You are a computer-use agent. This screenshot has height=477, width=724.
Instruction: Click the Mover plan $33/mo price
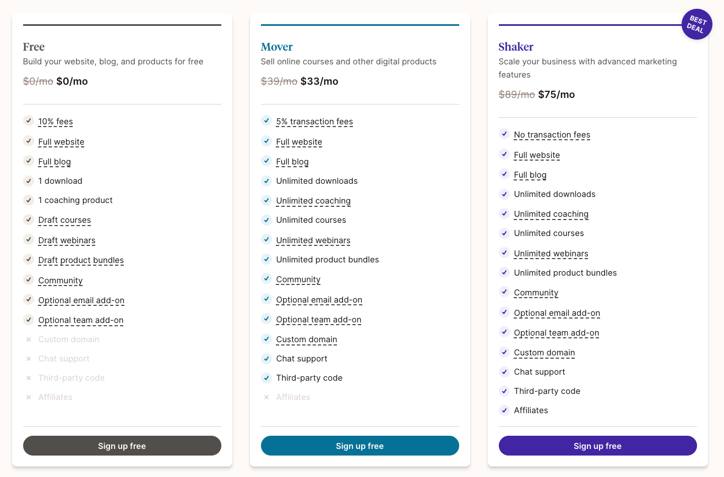[x=319, y=81]
